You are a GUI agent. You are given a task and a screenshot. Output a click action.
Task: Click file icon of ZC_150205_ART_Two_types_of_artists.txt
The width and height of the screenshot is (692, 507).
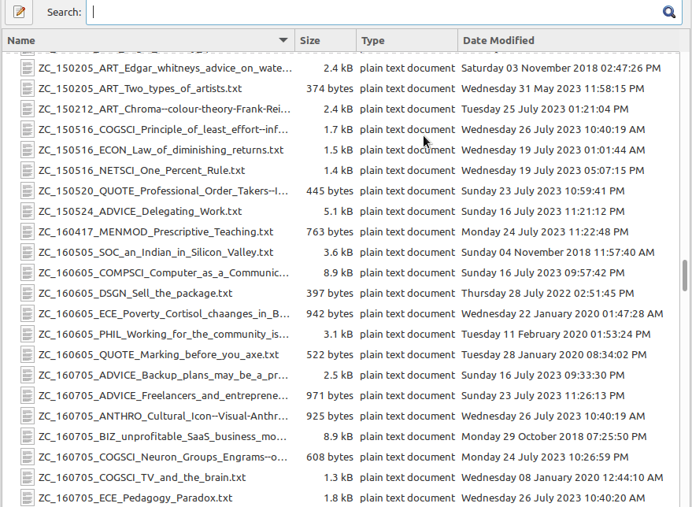pyautogui.click(x=28, y=89)
